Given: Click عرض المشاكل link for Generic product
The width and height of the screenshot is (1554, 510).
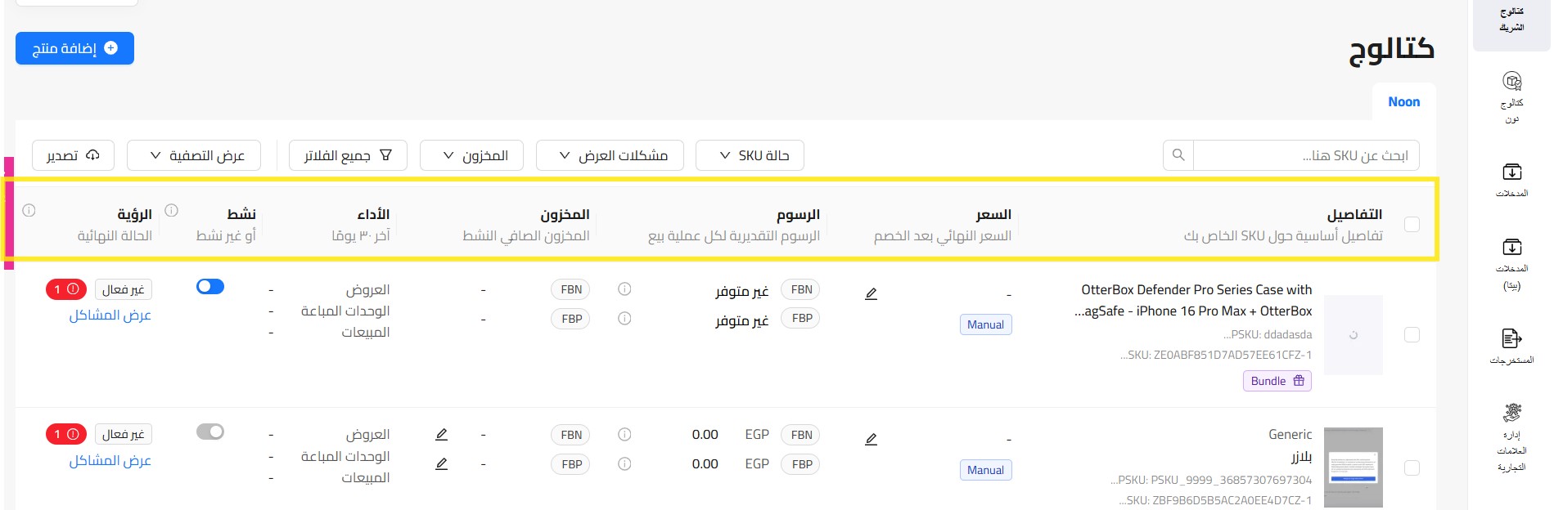Looking at the screenshot, I should point(110,461).
